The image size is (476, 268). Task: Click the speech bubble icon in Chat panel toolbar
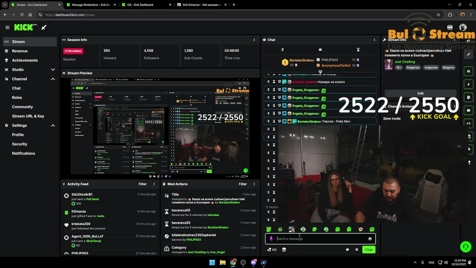(320, 50)
